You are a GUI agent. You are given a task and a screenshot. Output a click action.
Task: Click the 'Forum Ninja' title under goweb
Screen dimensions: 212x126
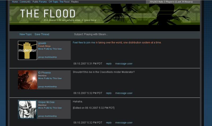pyautogui.click(x=44, y=46)
